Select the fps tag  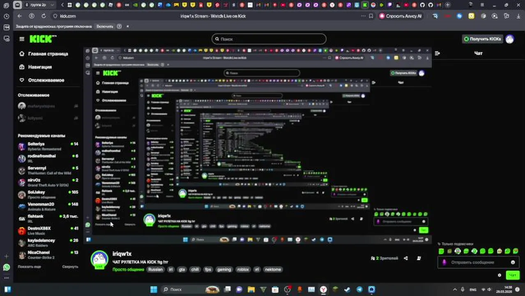coord(208,269)
